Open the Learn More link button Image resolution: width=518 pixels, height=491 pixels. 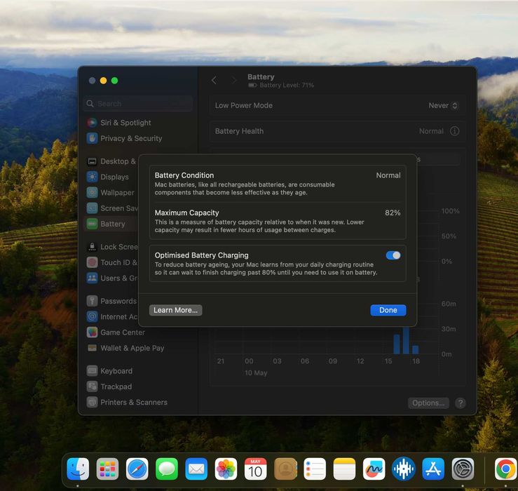point(175,310)
